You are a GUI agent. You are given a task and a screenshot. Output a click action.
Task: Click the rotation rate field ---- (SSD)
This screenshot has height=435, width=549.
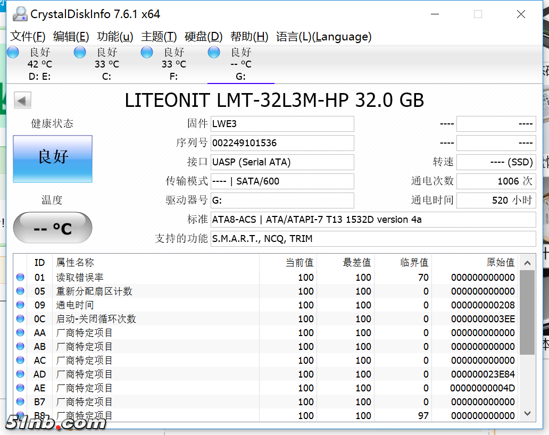pyautogui.click(x=496, y=162)
